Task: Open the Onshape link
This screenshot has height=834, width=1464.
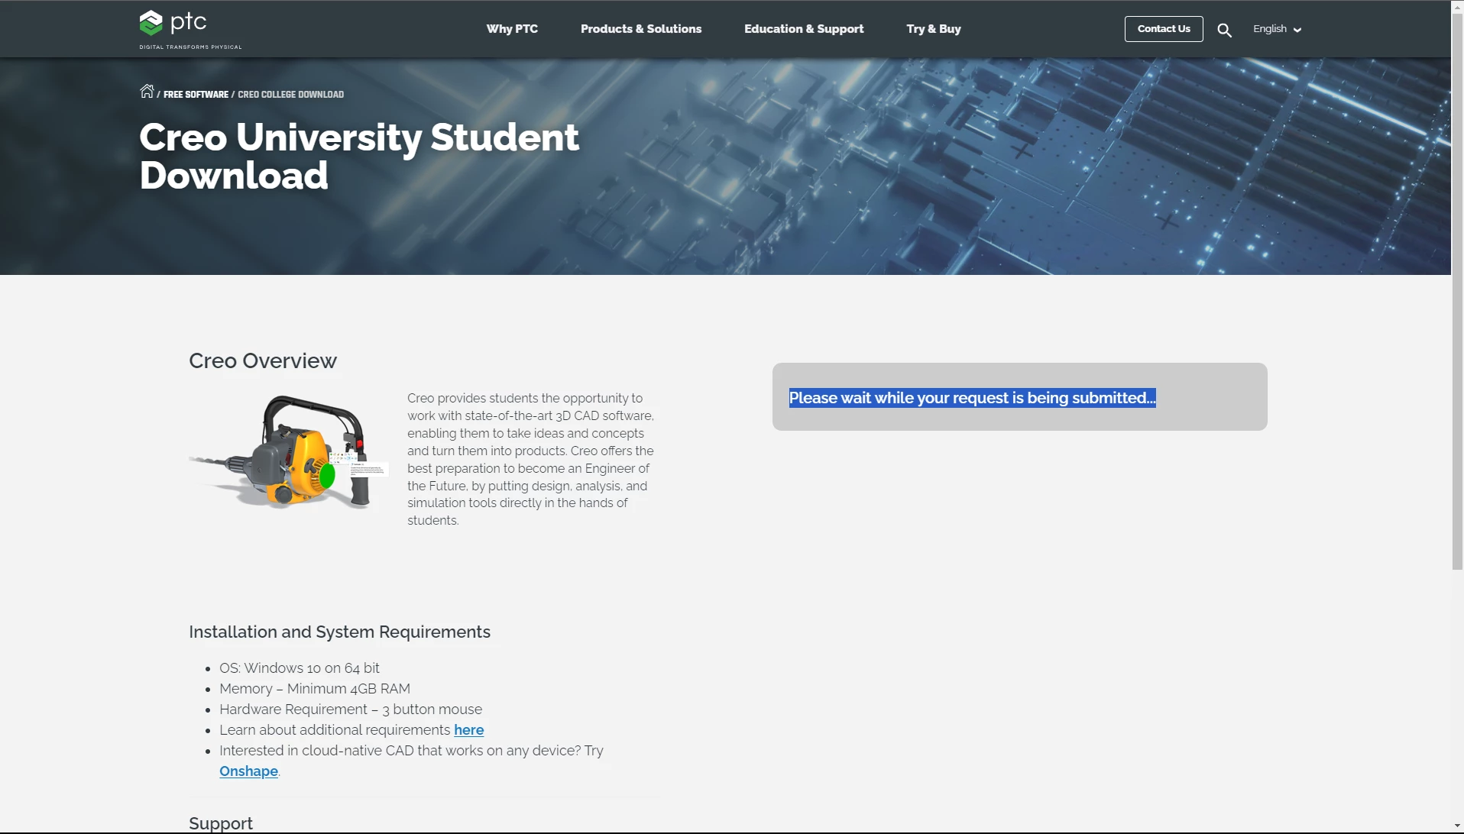Action: 248,771
